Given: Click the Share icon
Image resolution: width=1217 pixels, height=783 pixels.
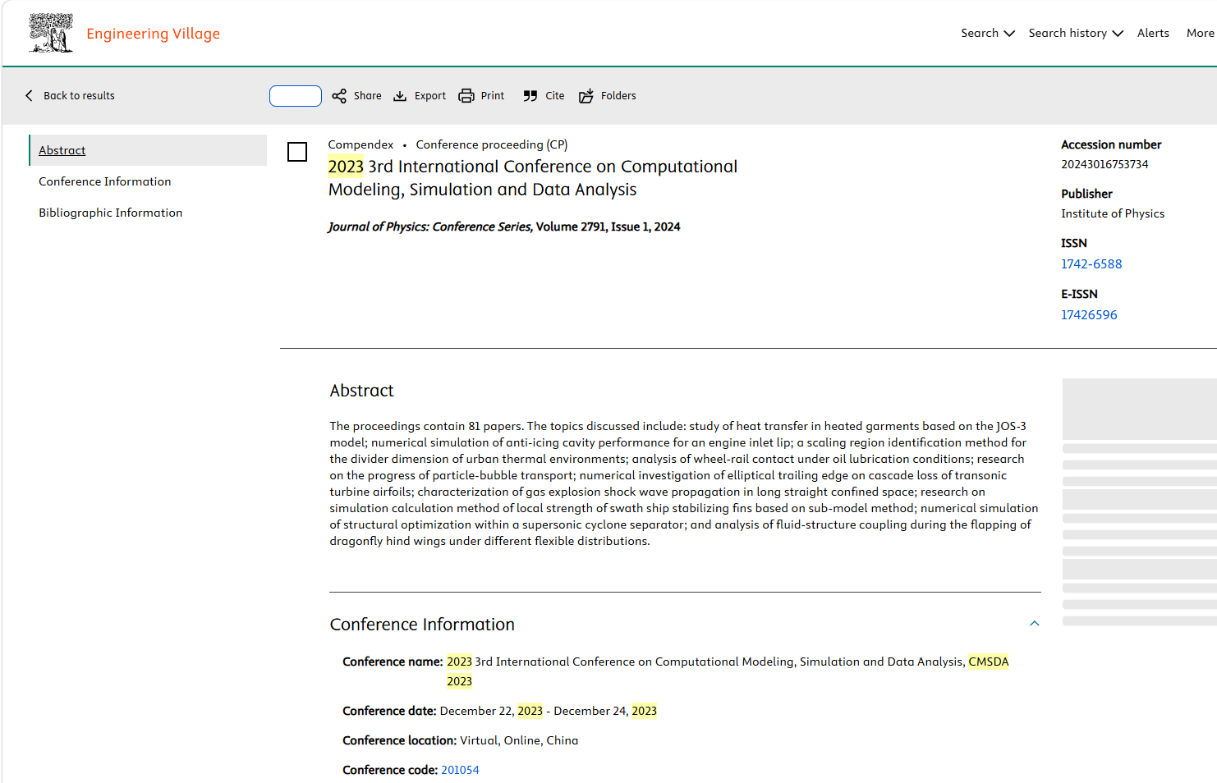Looking at the screenshot, I should coord(339,96).
